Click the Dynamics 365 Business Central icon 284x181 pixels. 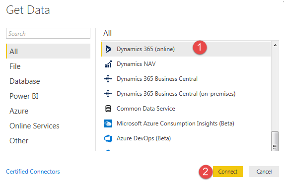[x=108, y=79]
